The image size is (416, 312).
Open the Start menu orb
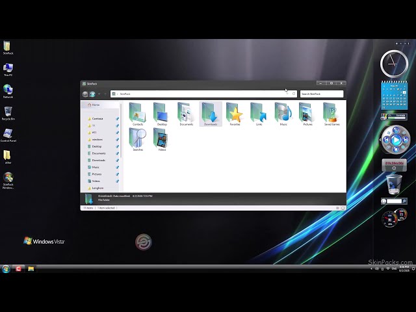tap(6, 268)
